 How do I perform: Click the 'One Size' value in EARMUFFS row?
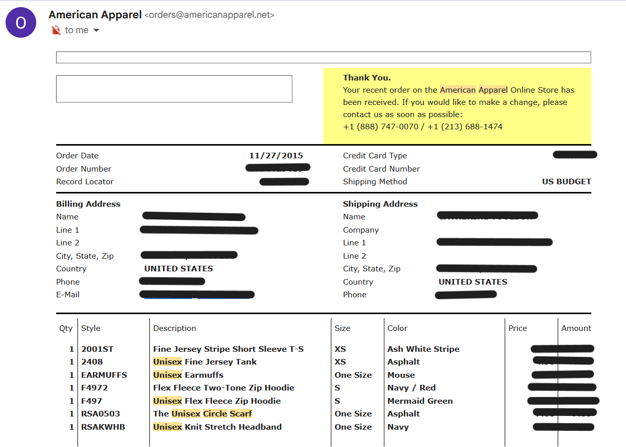click(x=353, y=375)
